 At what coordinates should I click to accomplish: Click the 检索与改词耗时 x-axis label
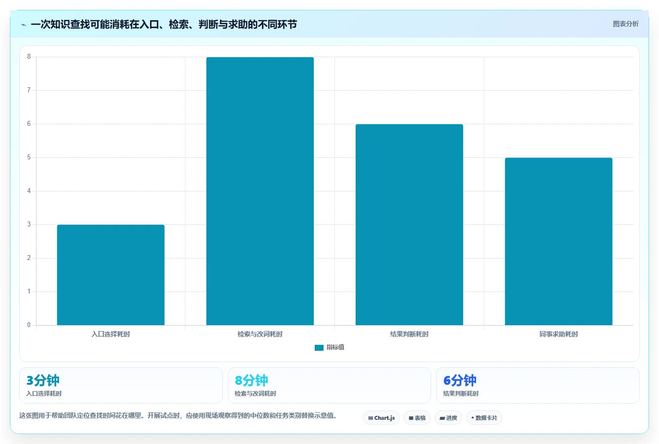tap(260, 334)
